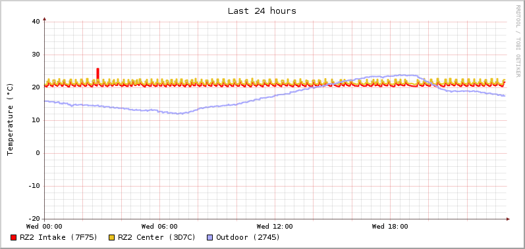Click the Outdoor line's lowest point near 07:00
Screen dimensions: 525x249
[x=179, y=114]
